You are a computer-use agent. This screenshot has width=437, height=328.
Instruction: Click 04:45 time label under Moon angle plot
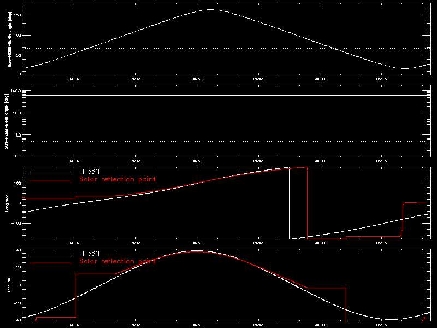258,161
